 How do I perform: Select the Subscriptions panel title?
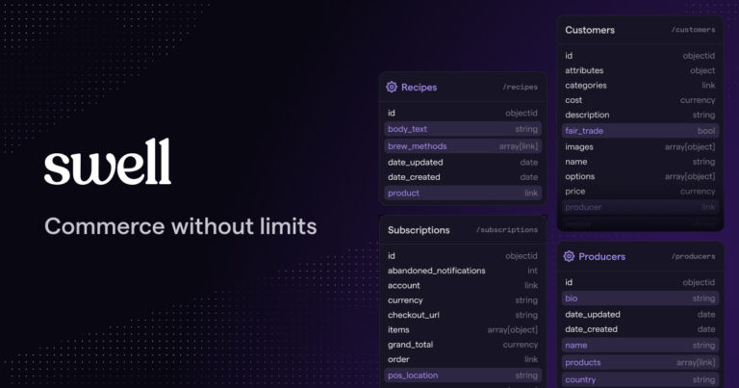(x=419, y=230)
